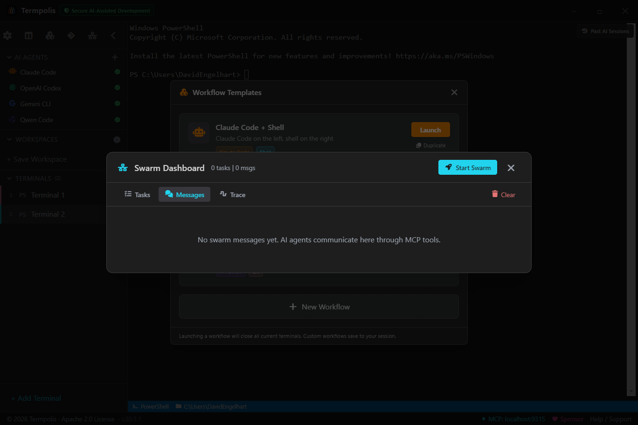638x425 pixels.
Task: Open settings gear in sidebar toolbar
Action: point(7,35)
